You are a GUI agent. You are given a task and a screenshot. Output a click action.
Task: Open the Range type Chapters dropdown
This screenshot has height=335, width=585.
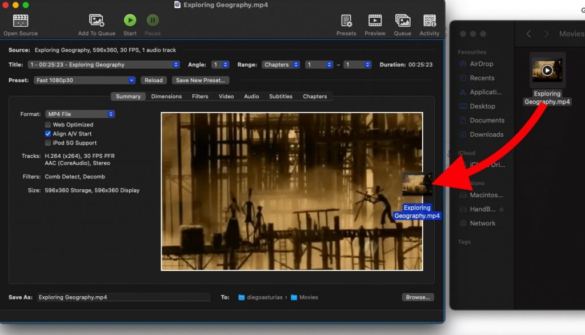coord(281,65)
